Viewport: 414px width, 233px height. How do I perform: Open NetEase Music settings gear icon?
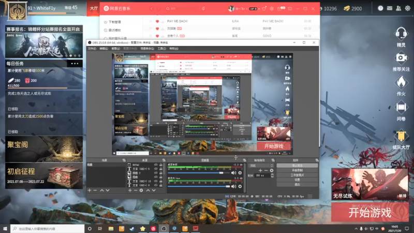(272, 8)
